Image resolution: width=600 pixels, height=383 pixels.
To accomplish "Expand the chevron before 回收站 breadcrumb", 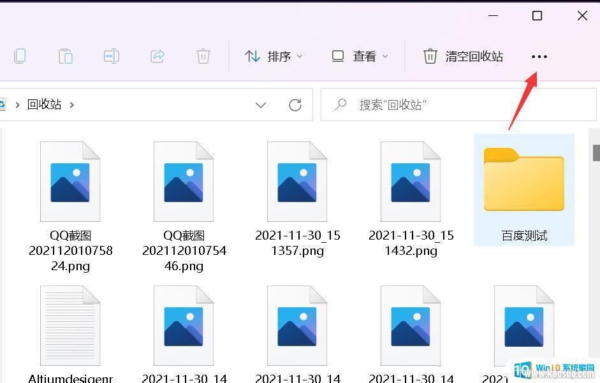I will tap(17, 105).
